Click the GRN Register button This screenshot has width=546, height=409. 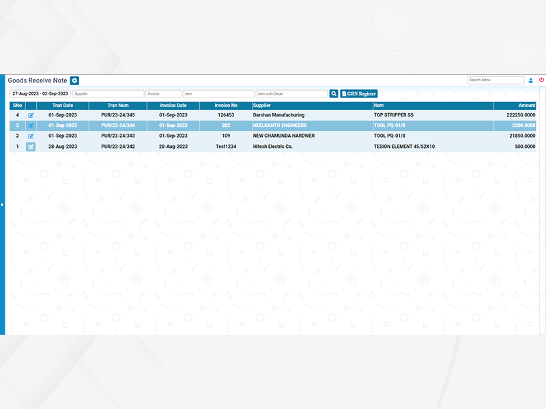pos(359,93)
